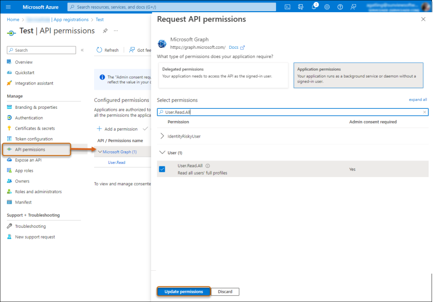Open the Docs external link icon
This screenshot has width=433, height=302.
click(x=242, y=47)
